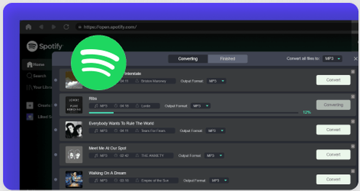This screenshot has height=191, width=360.
Task: Open Output Format dropdown for Meet Me At Our Spot
Action: click(214, 156)
